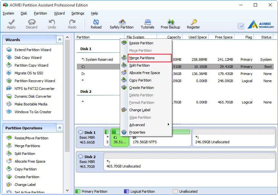Click Resize/Move Partition in operations panel
This screenshot has width=278, height=195.
pyautogui.click(x=31, y=138)
